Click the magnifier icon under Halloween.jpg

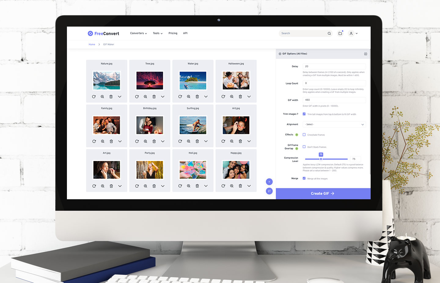232,97
